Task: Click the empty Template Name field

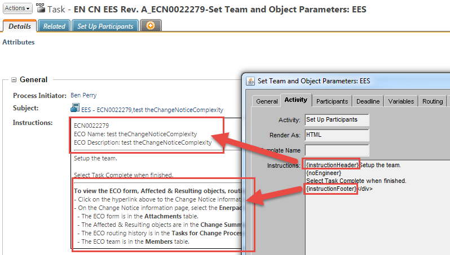Action: (337, 150)
